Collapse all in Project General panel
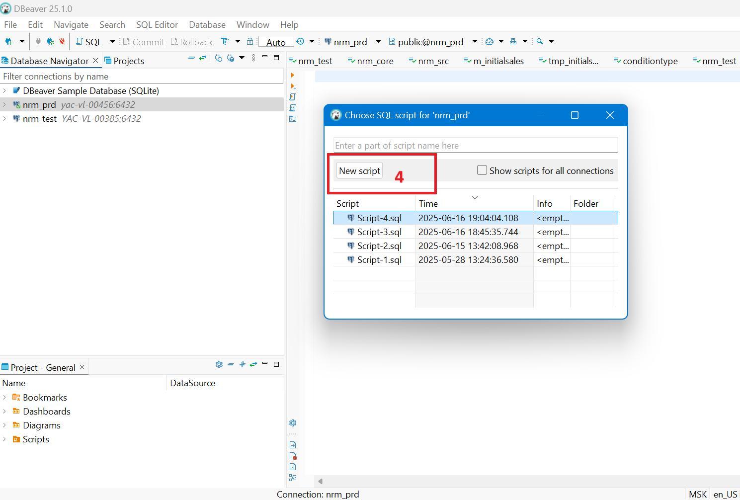Screen dimensions: 740x500 pyautogui.click(x=231, y=364)
